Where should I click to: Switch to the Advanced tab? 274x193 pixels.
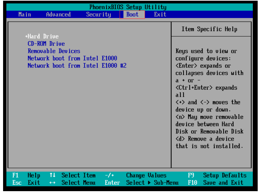[58, 14]
